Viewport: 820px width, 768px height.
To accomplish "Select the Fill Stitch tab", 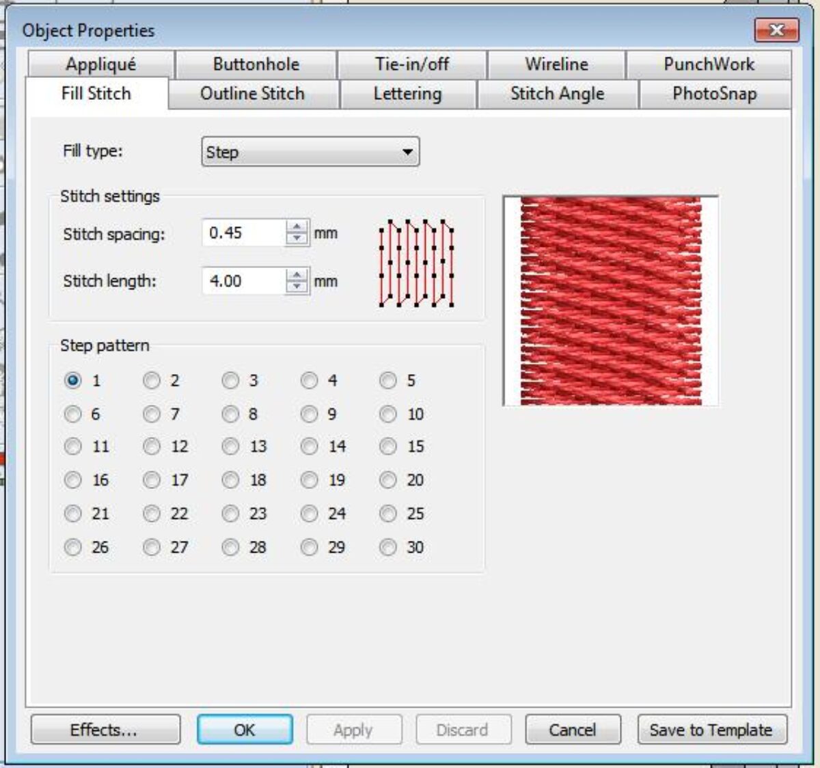I will pyautogui.click(x=96, y=94).
